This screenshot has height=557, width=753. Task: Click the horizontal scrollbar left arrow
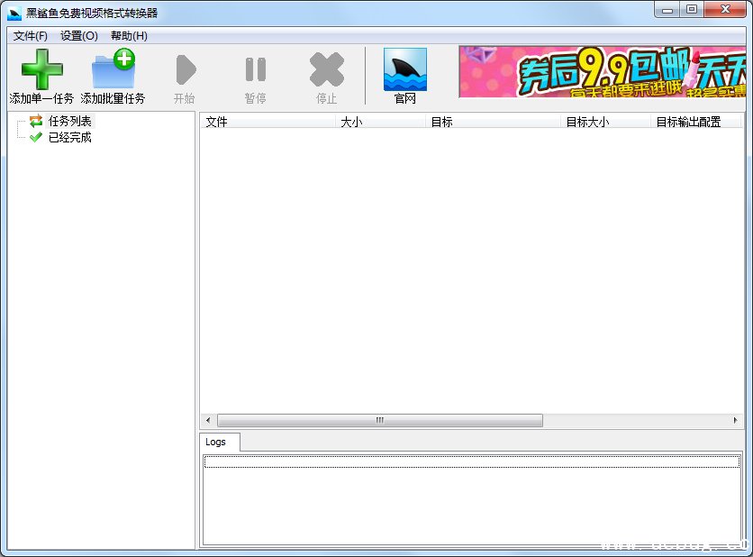coord(208,421)
